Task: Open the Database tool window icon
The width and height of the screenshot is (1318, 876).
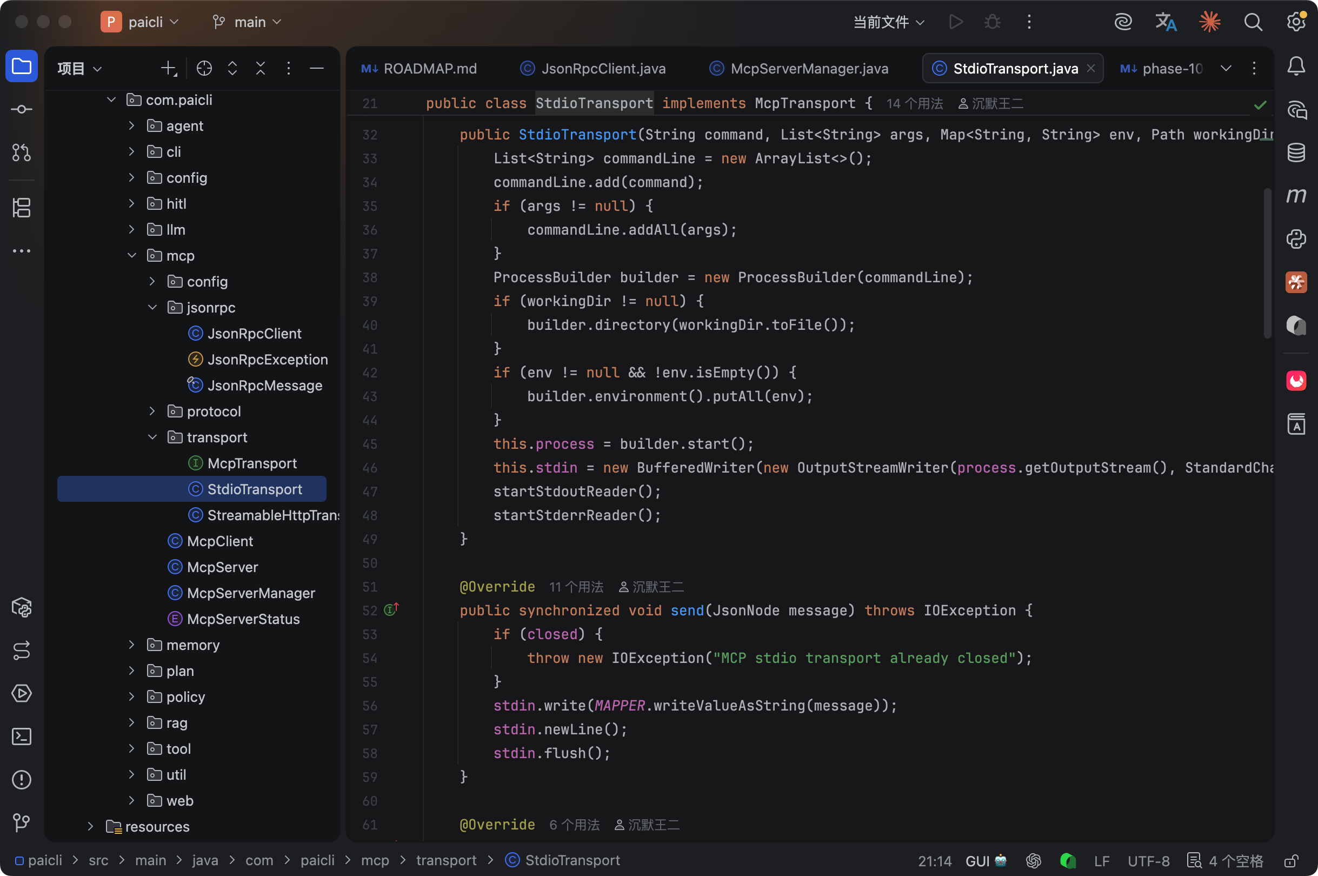Action: (1296, 152)
